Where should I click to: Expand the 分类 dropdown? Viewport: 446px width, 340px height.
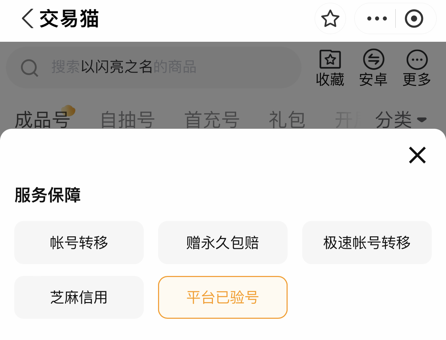tap(400, 120)
